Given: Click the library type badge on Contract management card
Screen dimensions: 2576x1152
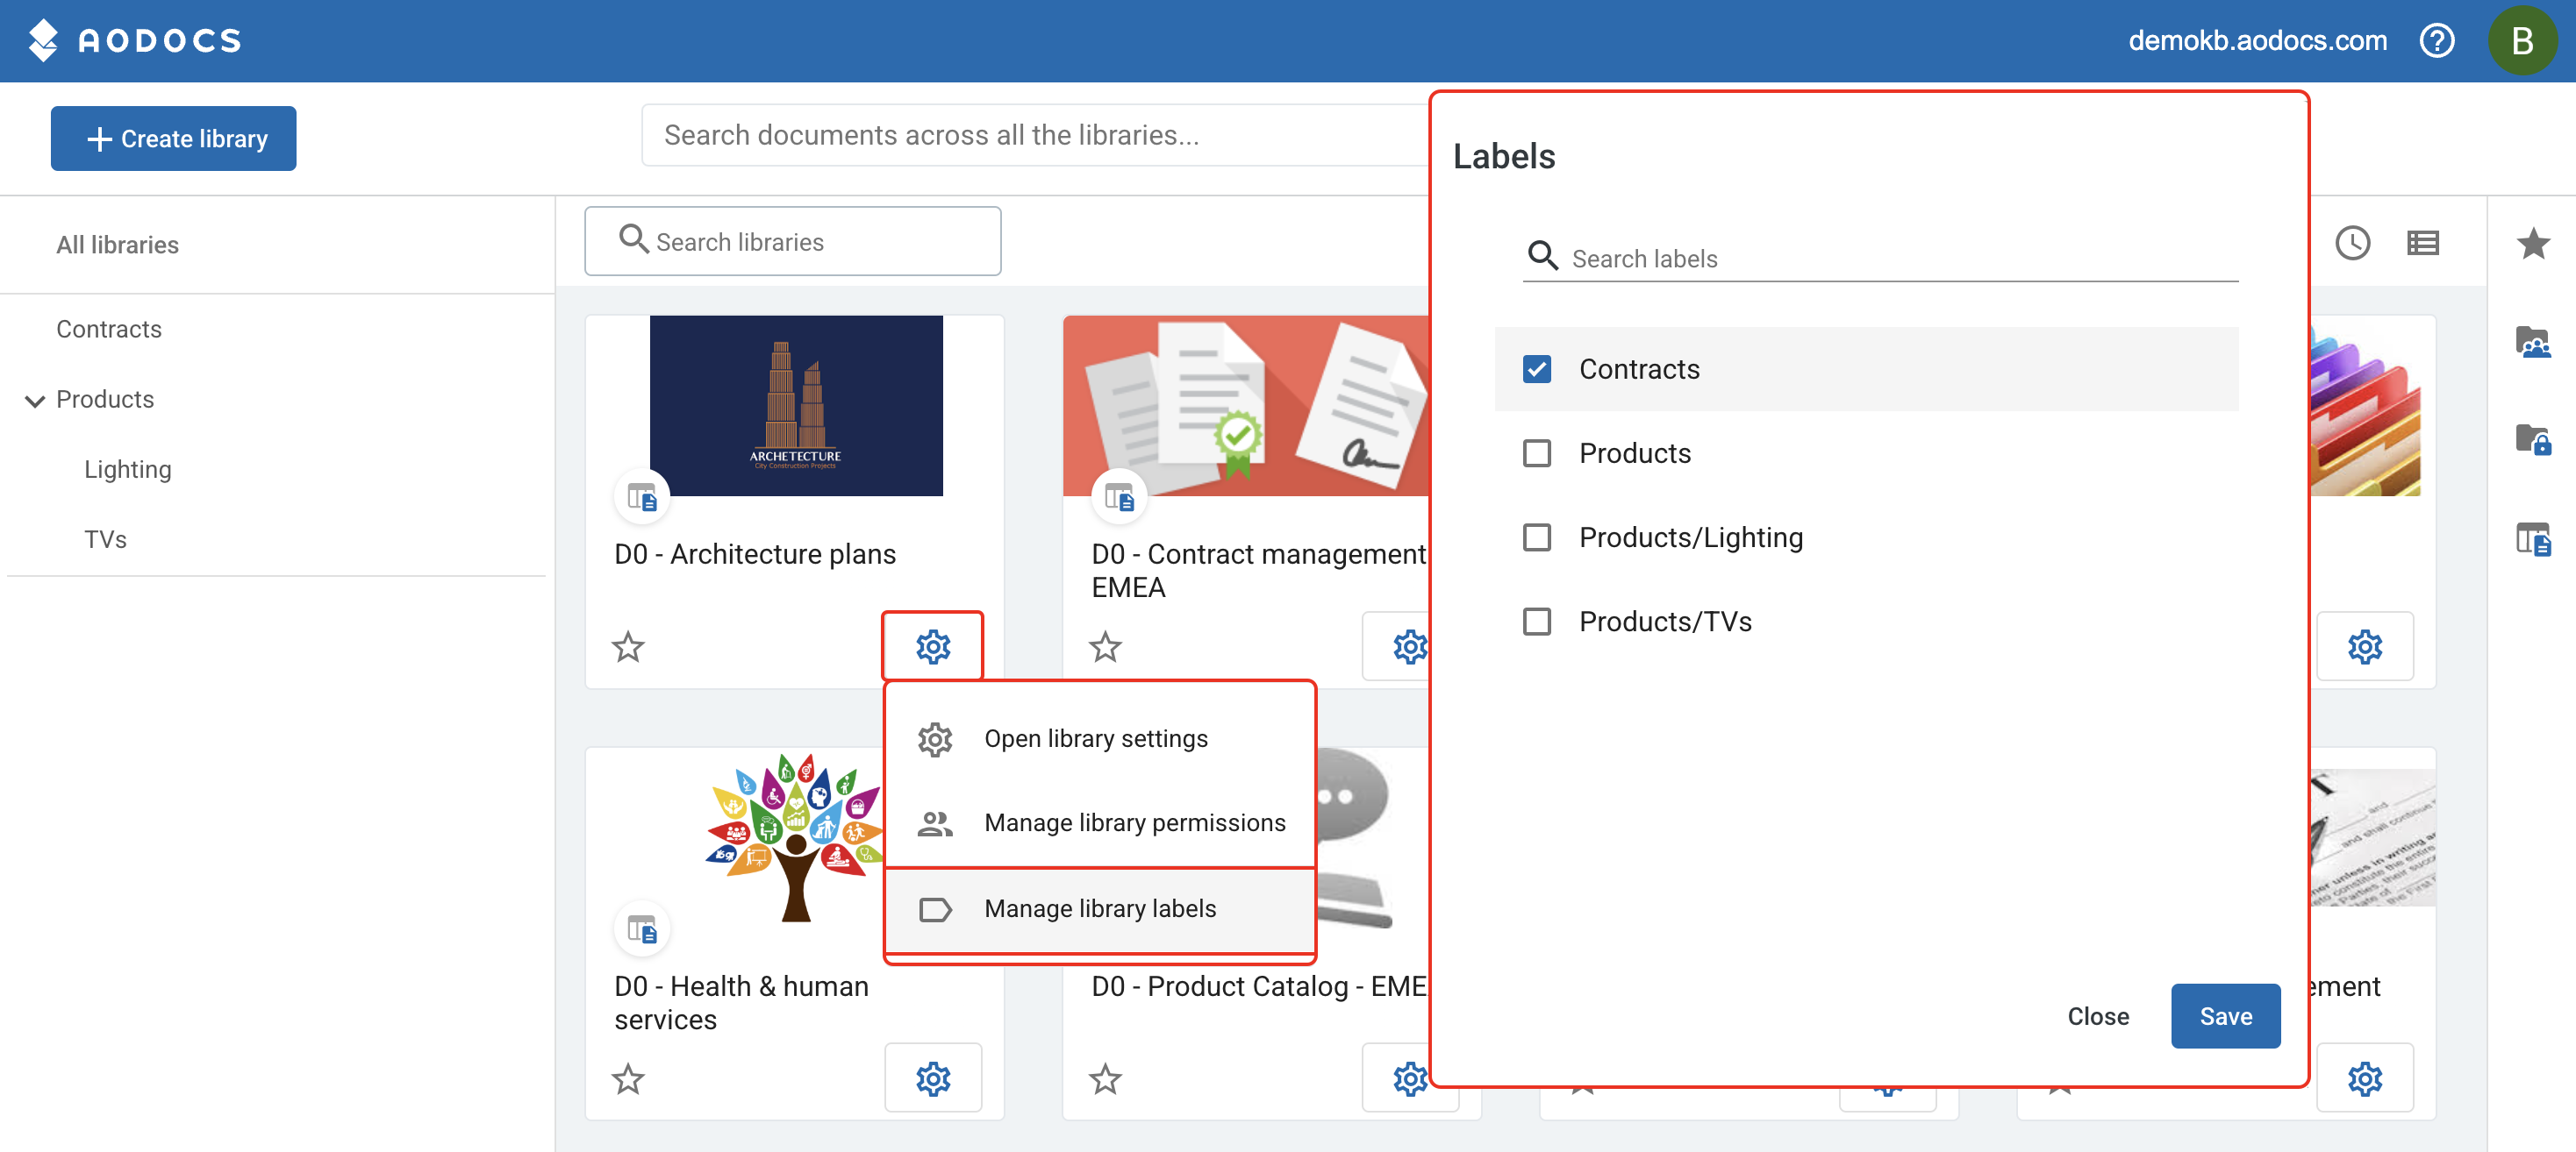Looking at the screenshot, I should [1118, 495].
